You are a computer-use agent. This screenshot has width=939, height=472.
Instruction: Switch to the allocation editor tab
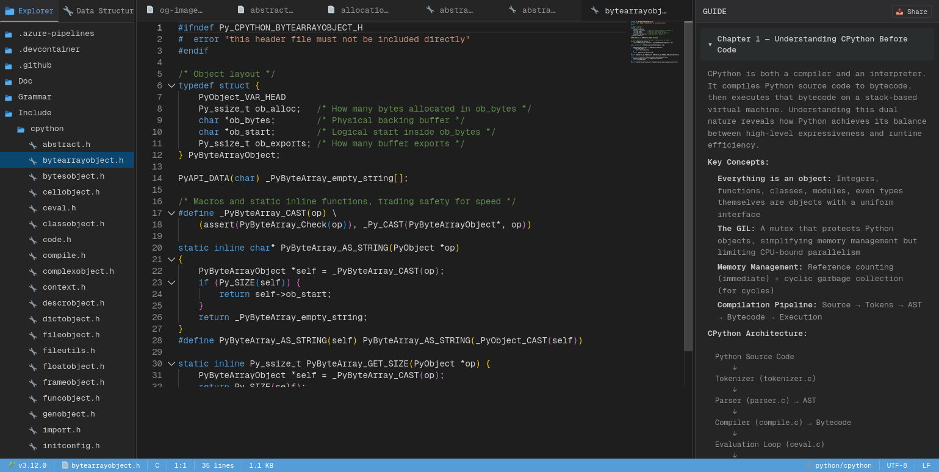364,10
